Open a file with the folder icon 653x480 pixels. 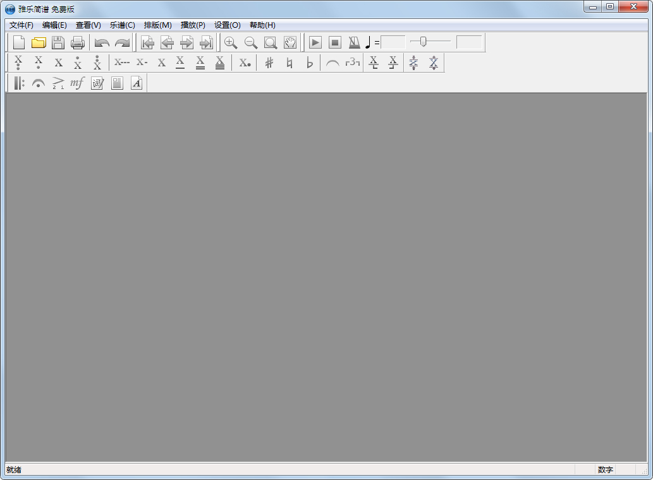click(x=39, y=43)
